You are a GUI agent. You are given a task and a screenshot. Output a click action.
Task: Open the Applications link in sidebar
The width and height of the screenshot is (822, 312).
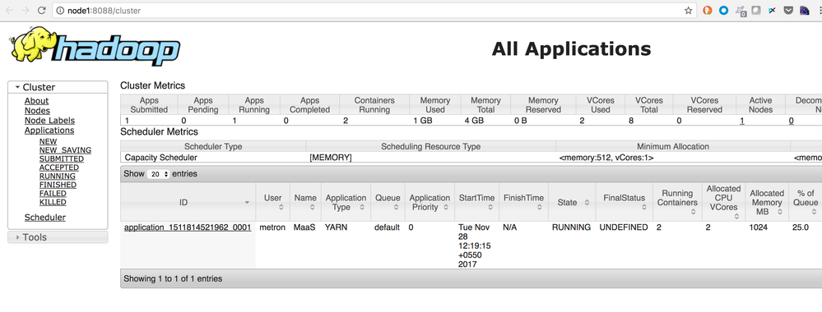coord(49,131)
